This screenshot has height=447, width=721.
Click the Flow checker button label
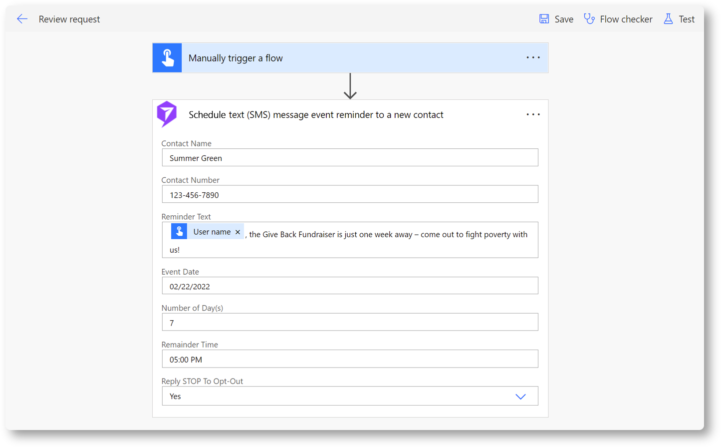click(x=626, y=19)
